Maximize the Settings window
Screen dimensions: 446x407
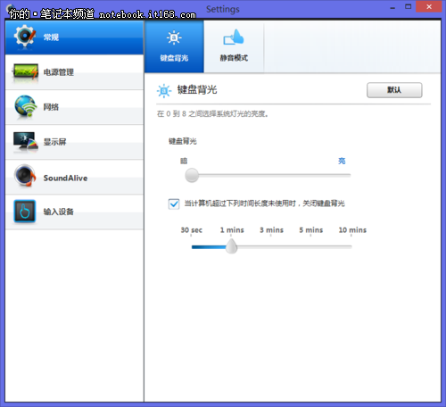(409, 6)
